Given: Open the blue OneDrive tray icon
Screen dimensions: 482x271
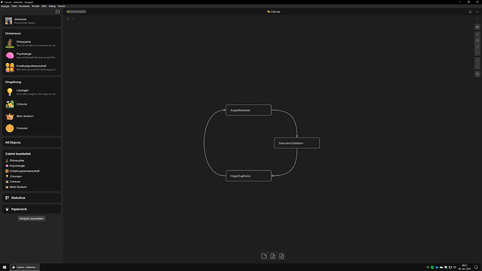Looking at the screenshot, I should 437,268.
